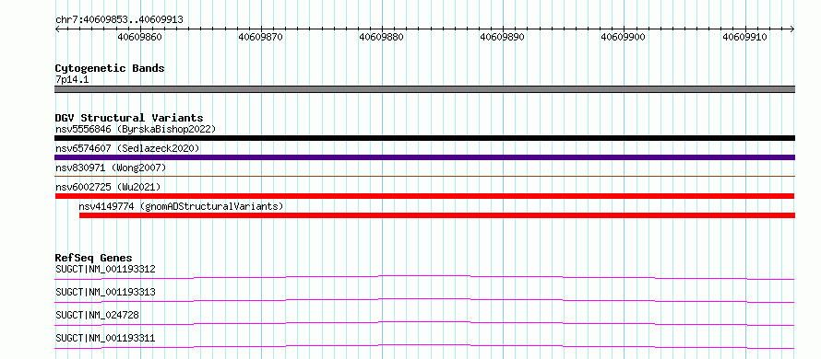
Task: Click ruler position 40609870
Action: click(x=261, y=37)
